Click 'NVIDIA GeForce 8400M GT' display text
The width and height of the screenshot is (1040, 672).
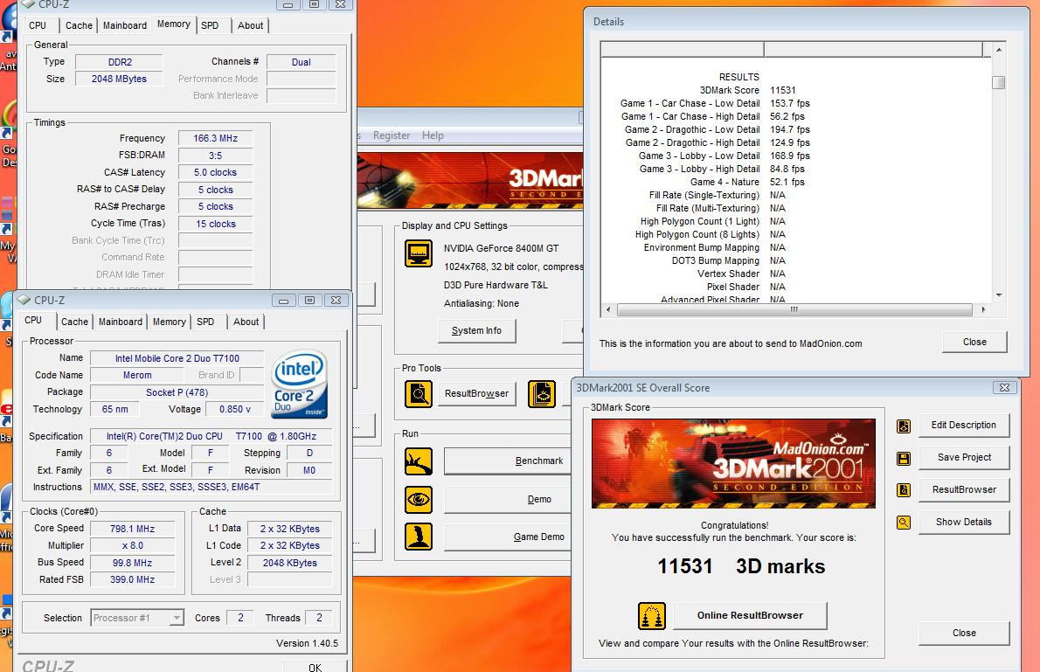[x=502, y=248]
